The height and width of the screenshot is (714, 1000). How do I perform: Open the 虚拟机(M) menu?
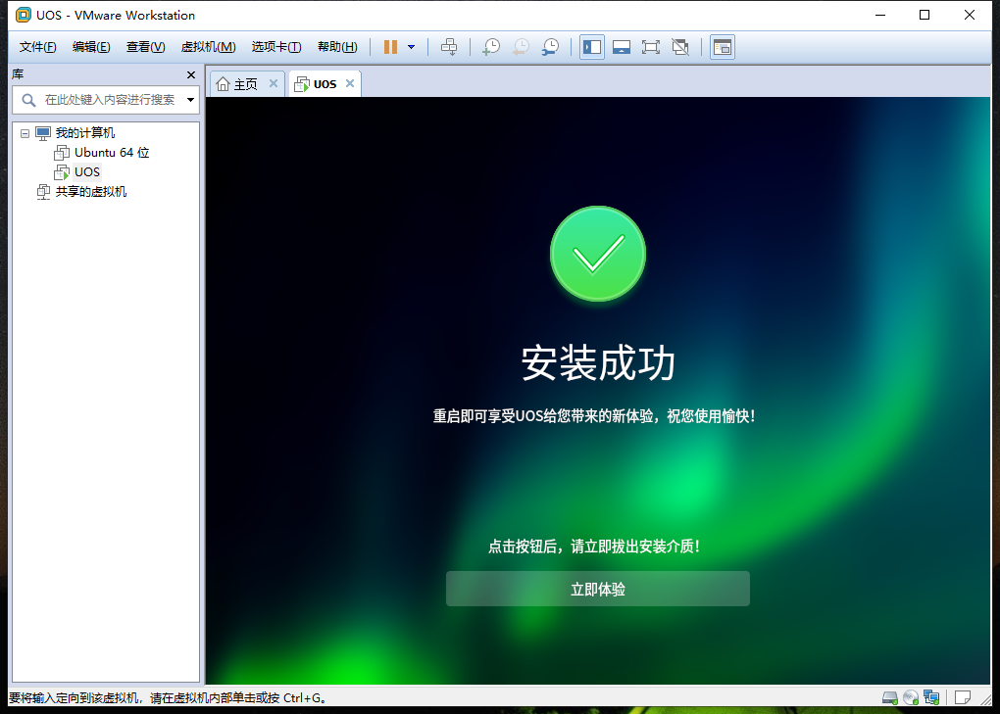pyautogui.click(x=207, y=46)
